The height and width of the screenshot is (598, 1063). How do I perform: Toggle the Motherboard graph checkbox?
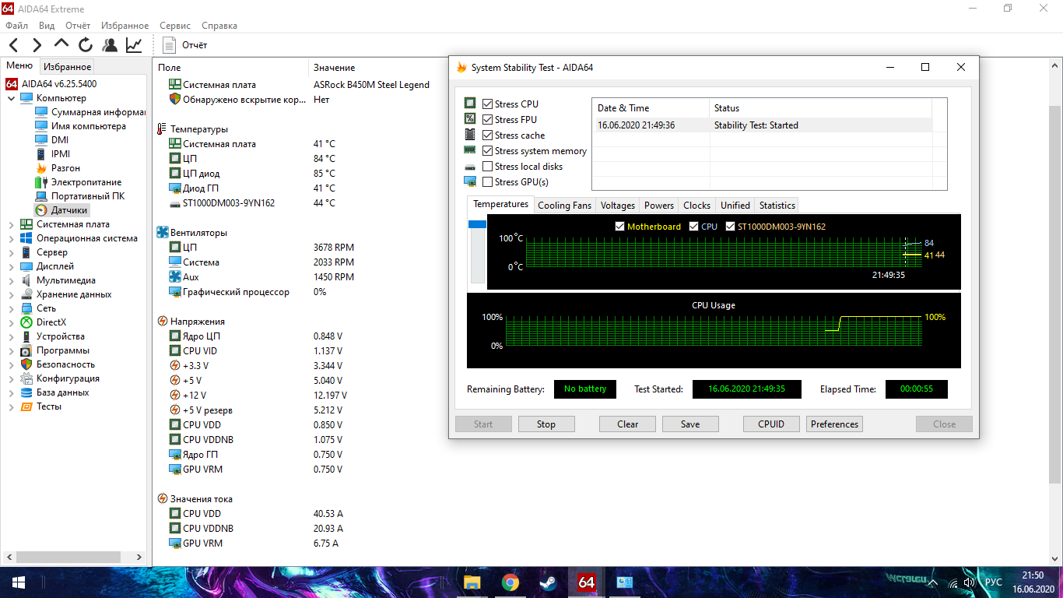point(619,227)
